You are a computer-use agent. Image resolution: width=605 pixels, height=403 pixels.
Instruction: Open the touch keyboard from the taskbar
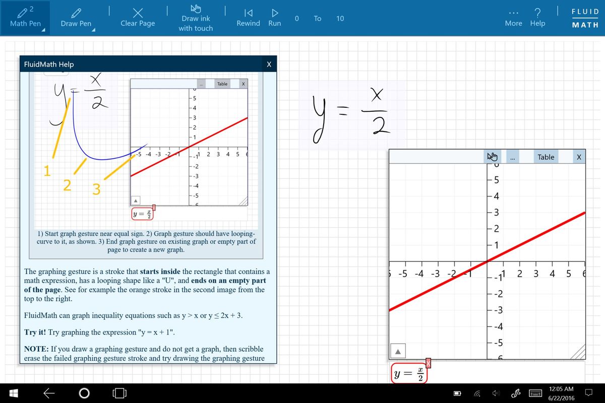coord(536,393)
